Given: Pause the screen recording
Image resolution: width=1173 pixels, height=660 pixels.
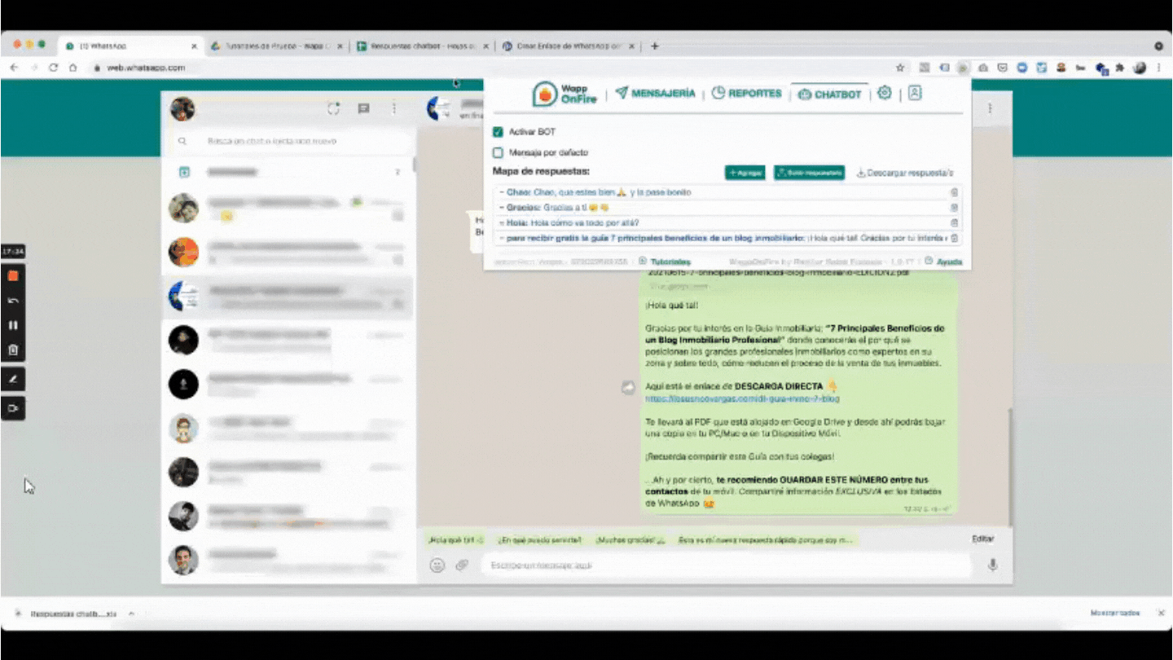Looking at the screenshot, I should coord(13,325).
